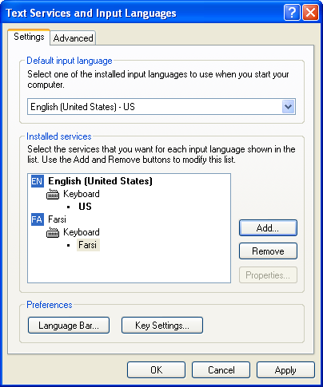Image resolution: width=323 pixels, height=387 pixels.
Task: Click the keyboard icon under English
Action: pyautogui.click(x=53, y=195)
